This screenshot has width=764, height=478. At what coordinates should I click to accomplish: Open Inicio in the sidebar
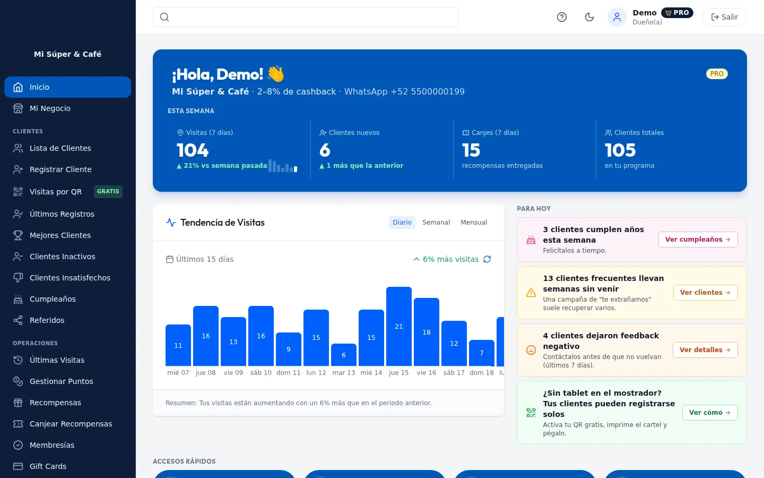click(67, 87)
